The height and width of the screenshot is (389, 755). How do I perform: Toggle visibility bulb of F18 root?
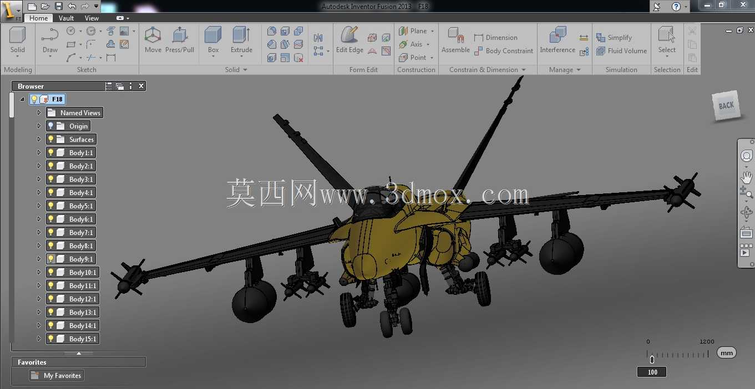click(x=34, y=99)
